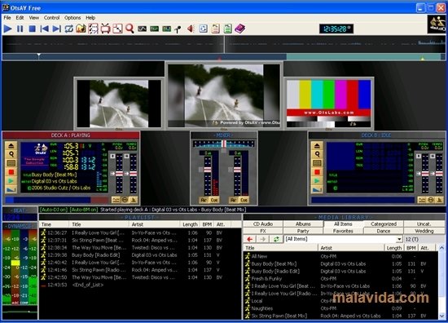Toggle the dashed-border toolbar icon

tap(93, 29)
